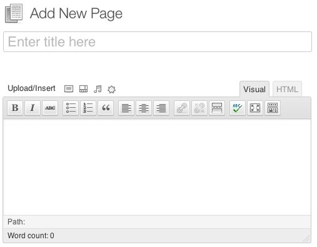Toggle Italic formatting button
The width and height of the screenshot is (317, 247).
pos(32,108)
